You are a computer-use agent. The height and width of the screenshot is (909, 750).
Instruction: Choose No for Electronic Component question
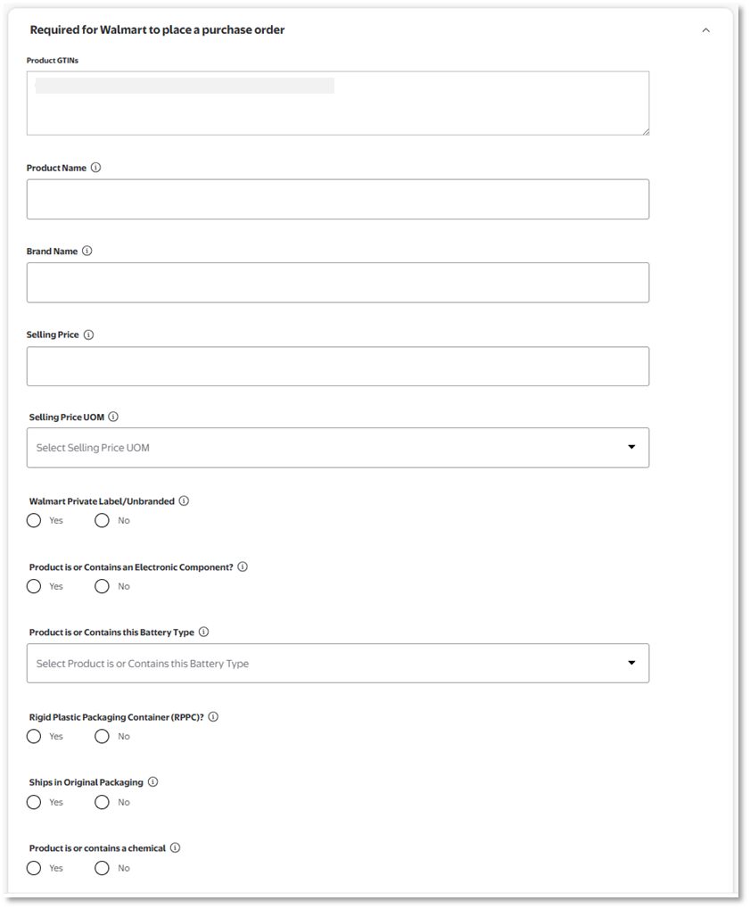point(102,587)
